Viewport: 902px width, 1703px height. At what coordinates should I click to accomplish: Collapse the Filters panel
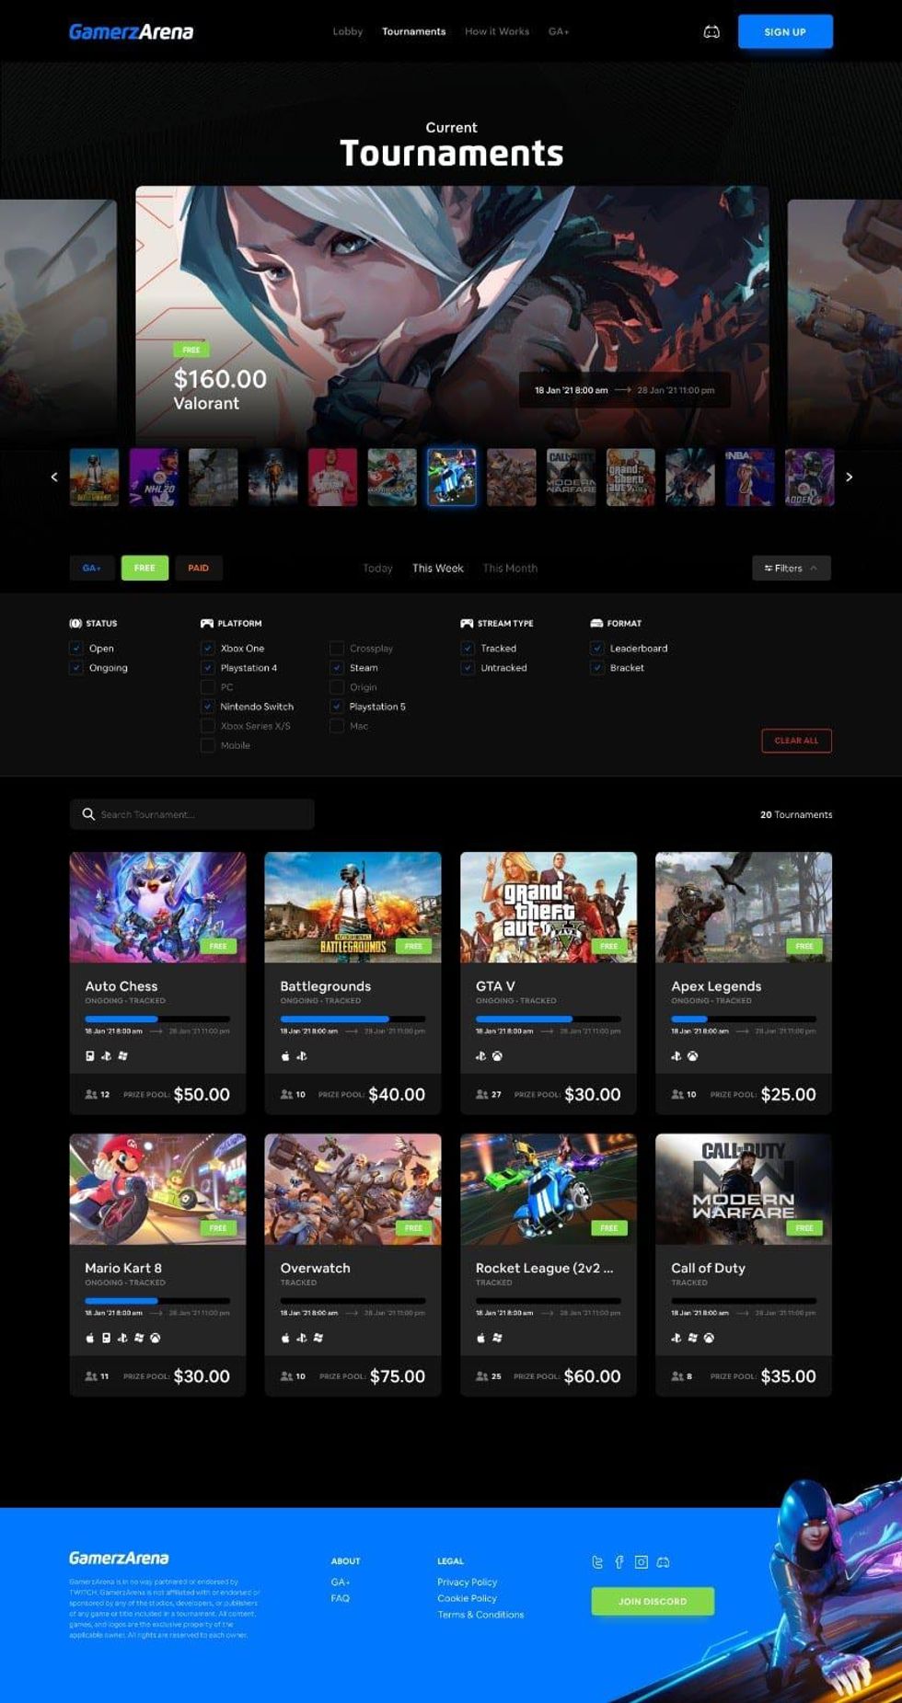tap(791, 569)
